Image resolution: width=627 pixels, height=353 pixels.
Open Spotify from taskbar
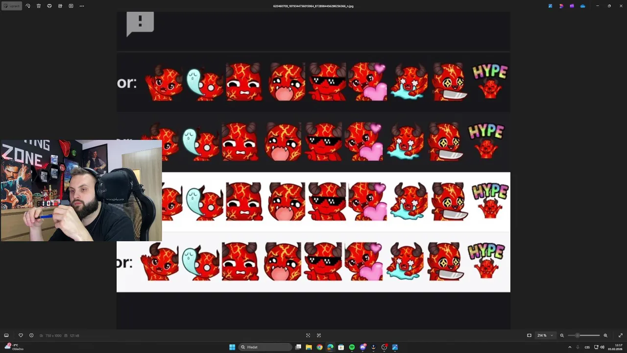pyautogui.click(x=352, y=347)
